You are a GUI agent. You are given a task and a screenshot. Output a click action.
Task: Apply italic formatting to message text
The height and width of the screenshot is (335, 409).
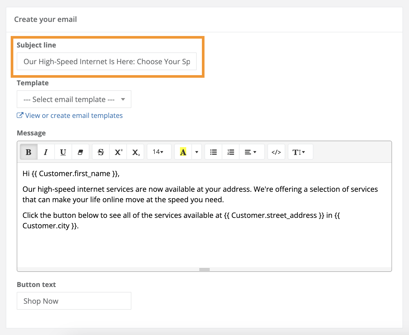46,152
